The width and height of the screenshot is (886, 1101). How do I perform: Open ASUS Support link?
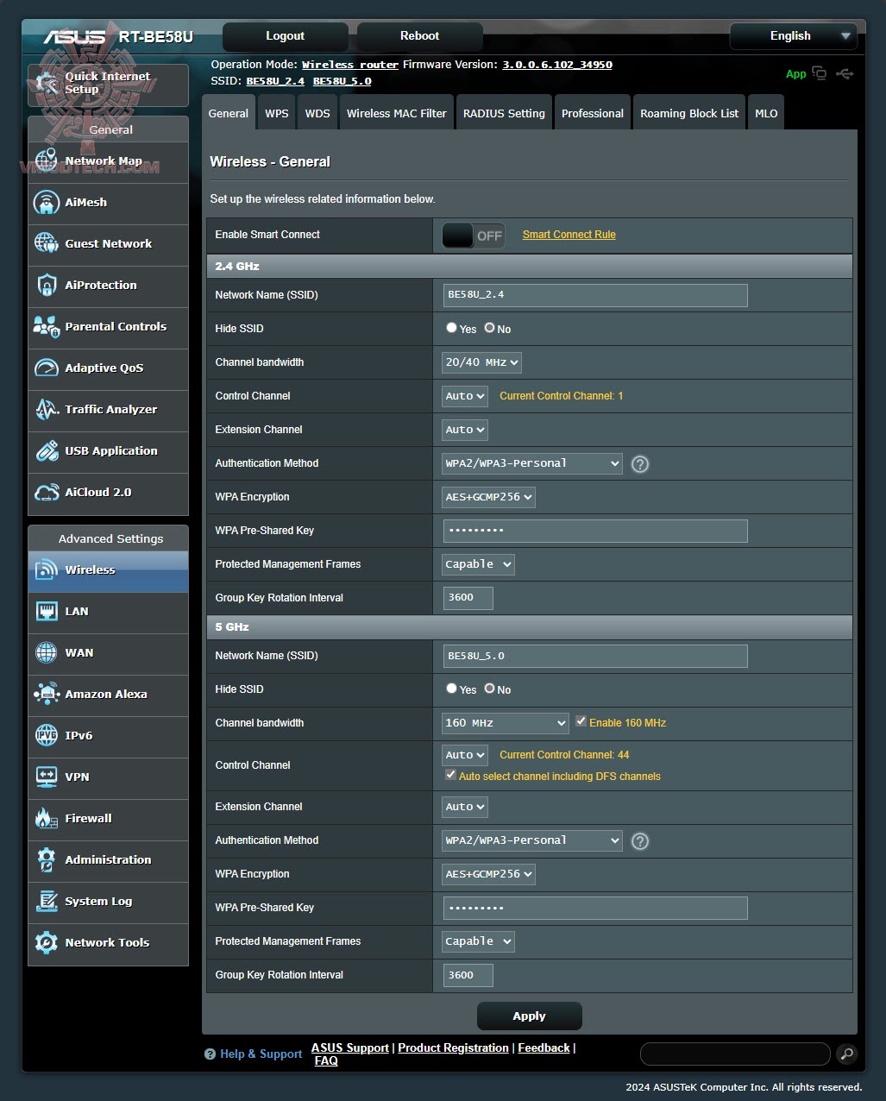pyautogui.click(x=350, y=1048)
